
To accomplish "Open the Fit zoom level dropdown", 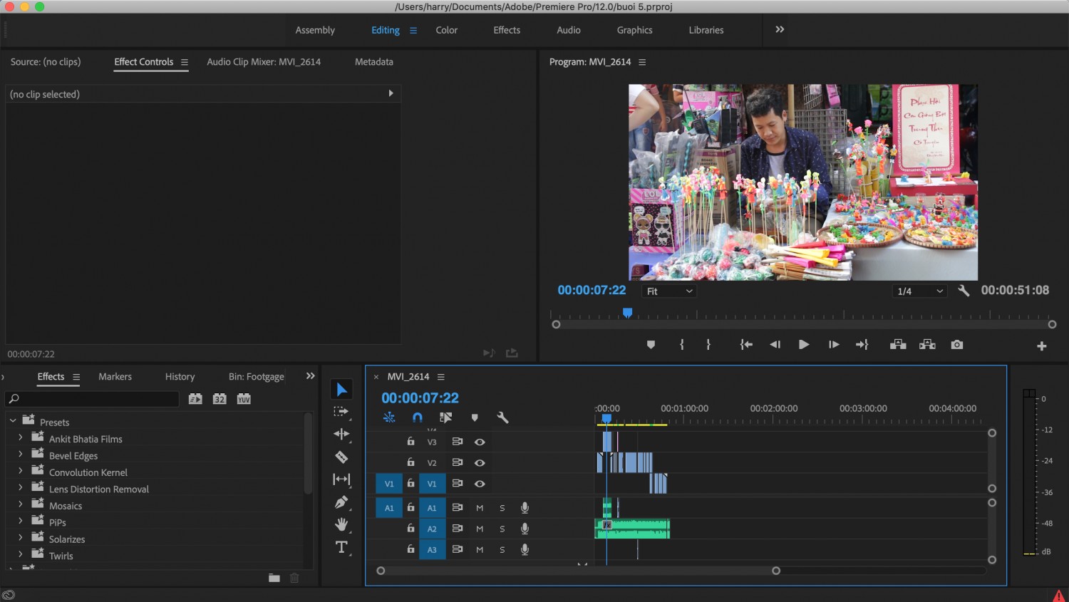I will (669, 291).
